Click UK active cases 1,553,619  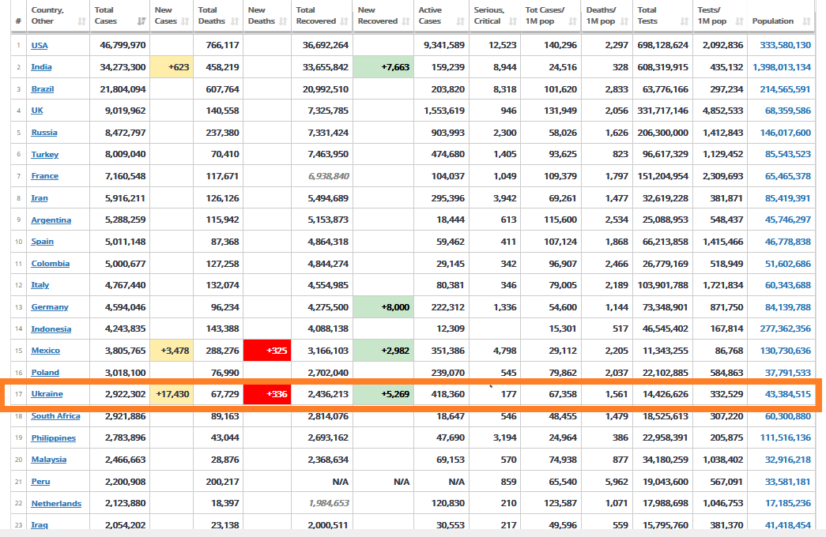click(444, 111)
